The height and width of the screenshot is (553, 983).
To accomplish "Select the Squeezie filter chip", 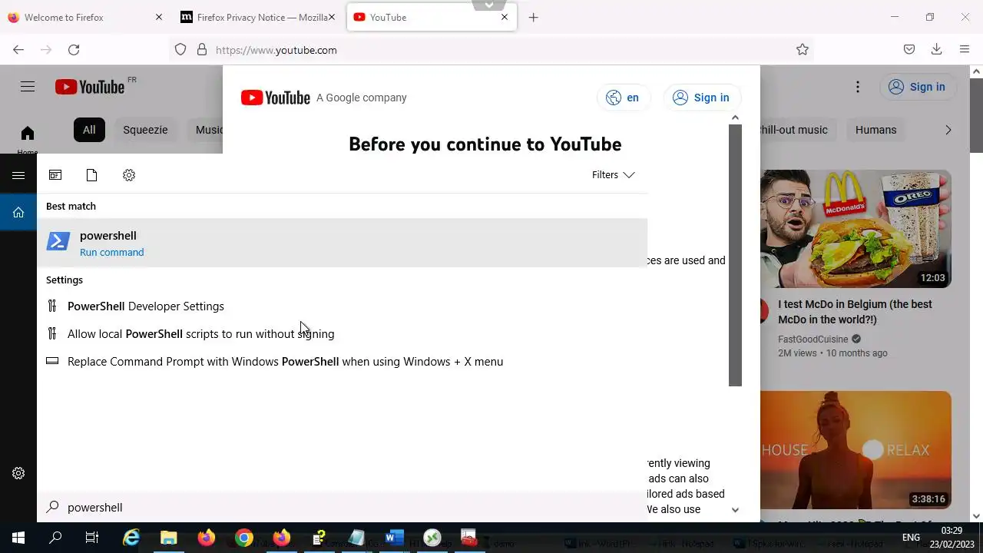I will pyautogui.click(x=145, y=130).
